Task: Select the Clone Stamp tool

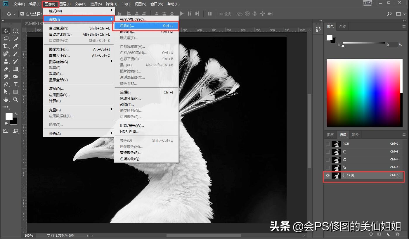Action: point(6,62)
